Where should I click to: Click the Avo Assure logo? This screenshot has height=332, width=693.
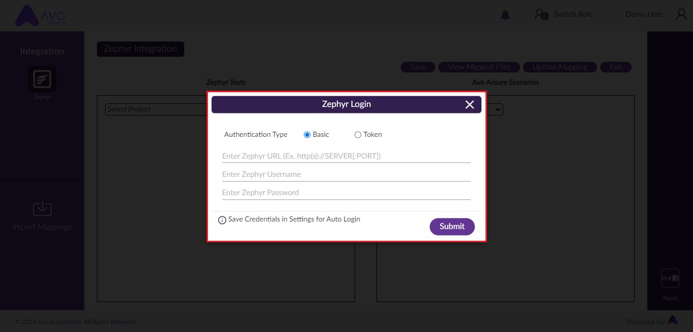point(41,16)
